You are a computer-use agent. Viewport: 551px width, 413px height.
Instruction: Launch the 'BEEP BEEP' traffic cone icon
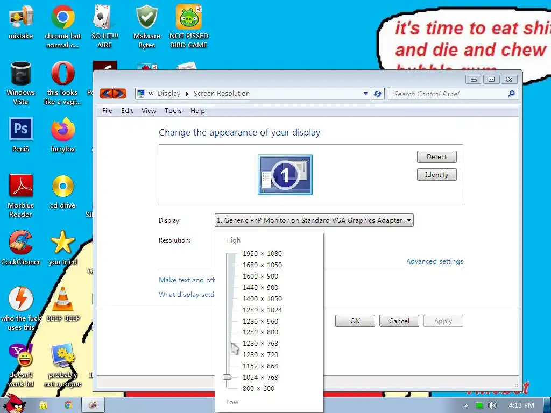tap(62, 304)
